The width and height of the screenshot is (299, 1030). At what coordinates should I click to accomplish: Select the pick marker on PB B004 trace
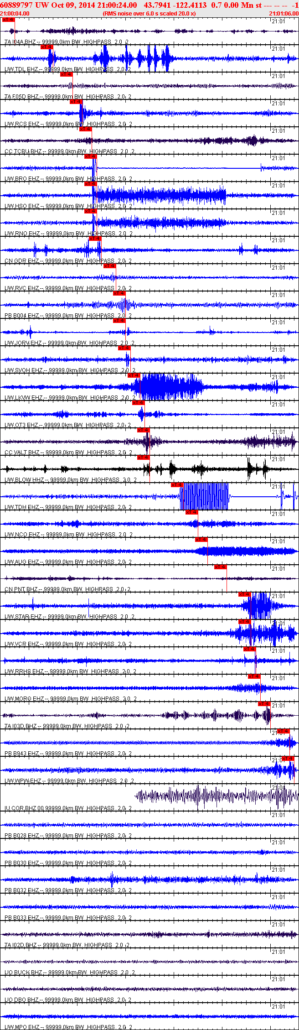point(119,293)
